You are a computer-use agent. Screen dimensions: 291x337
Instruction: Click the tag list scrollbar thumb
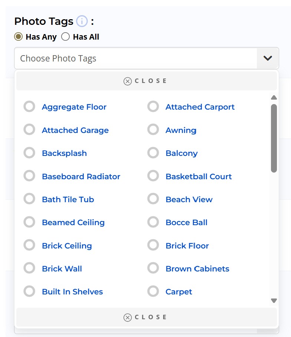[x=274, y=138]
